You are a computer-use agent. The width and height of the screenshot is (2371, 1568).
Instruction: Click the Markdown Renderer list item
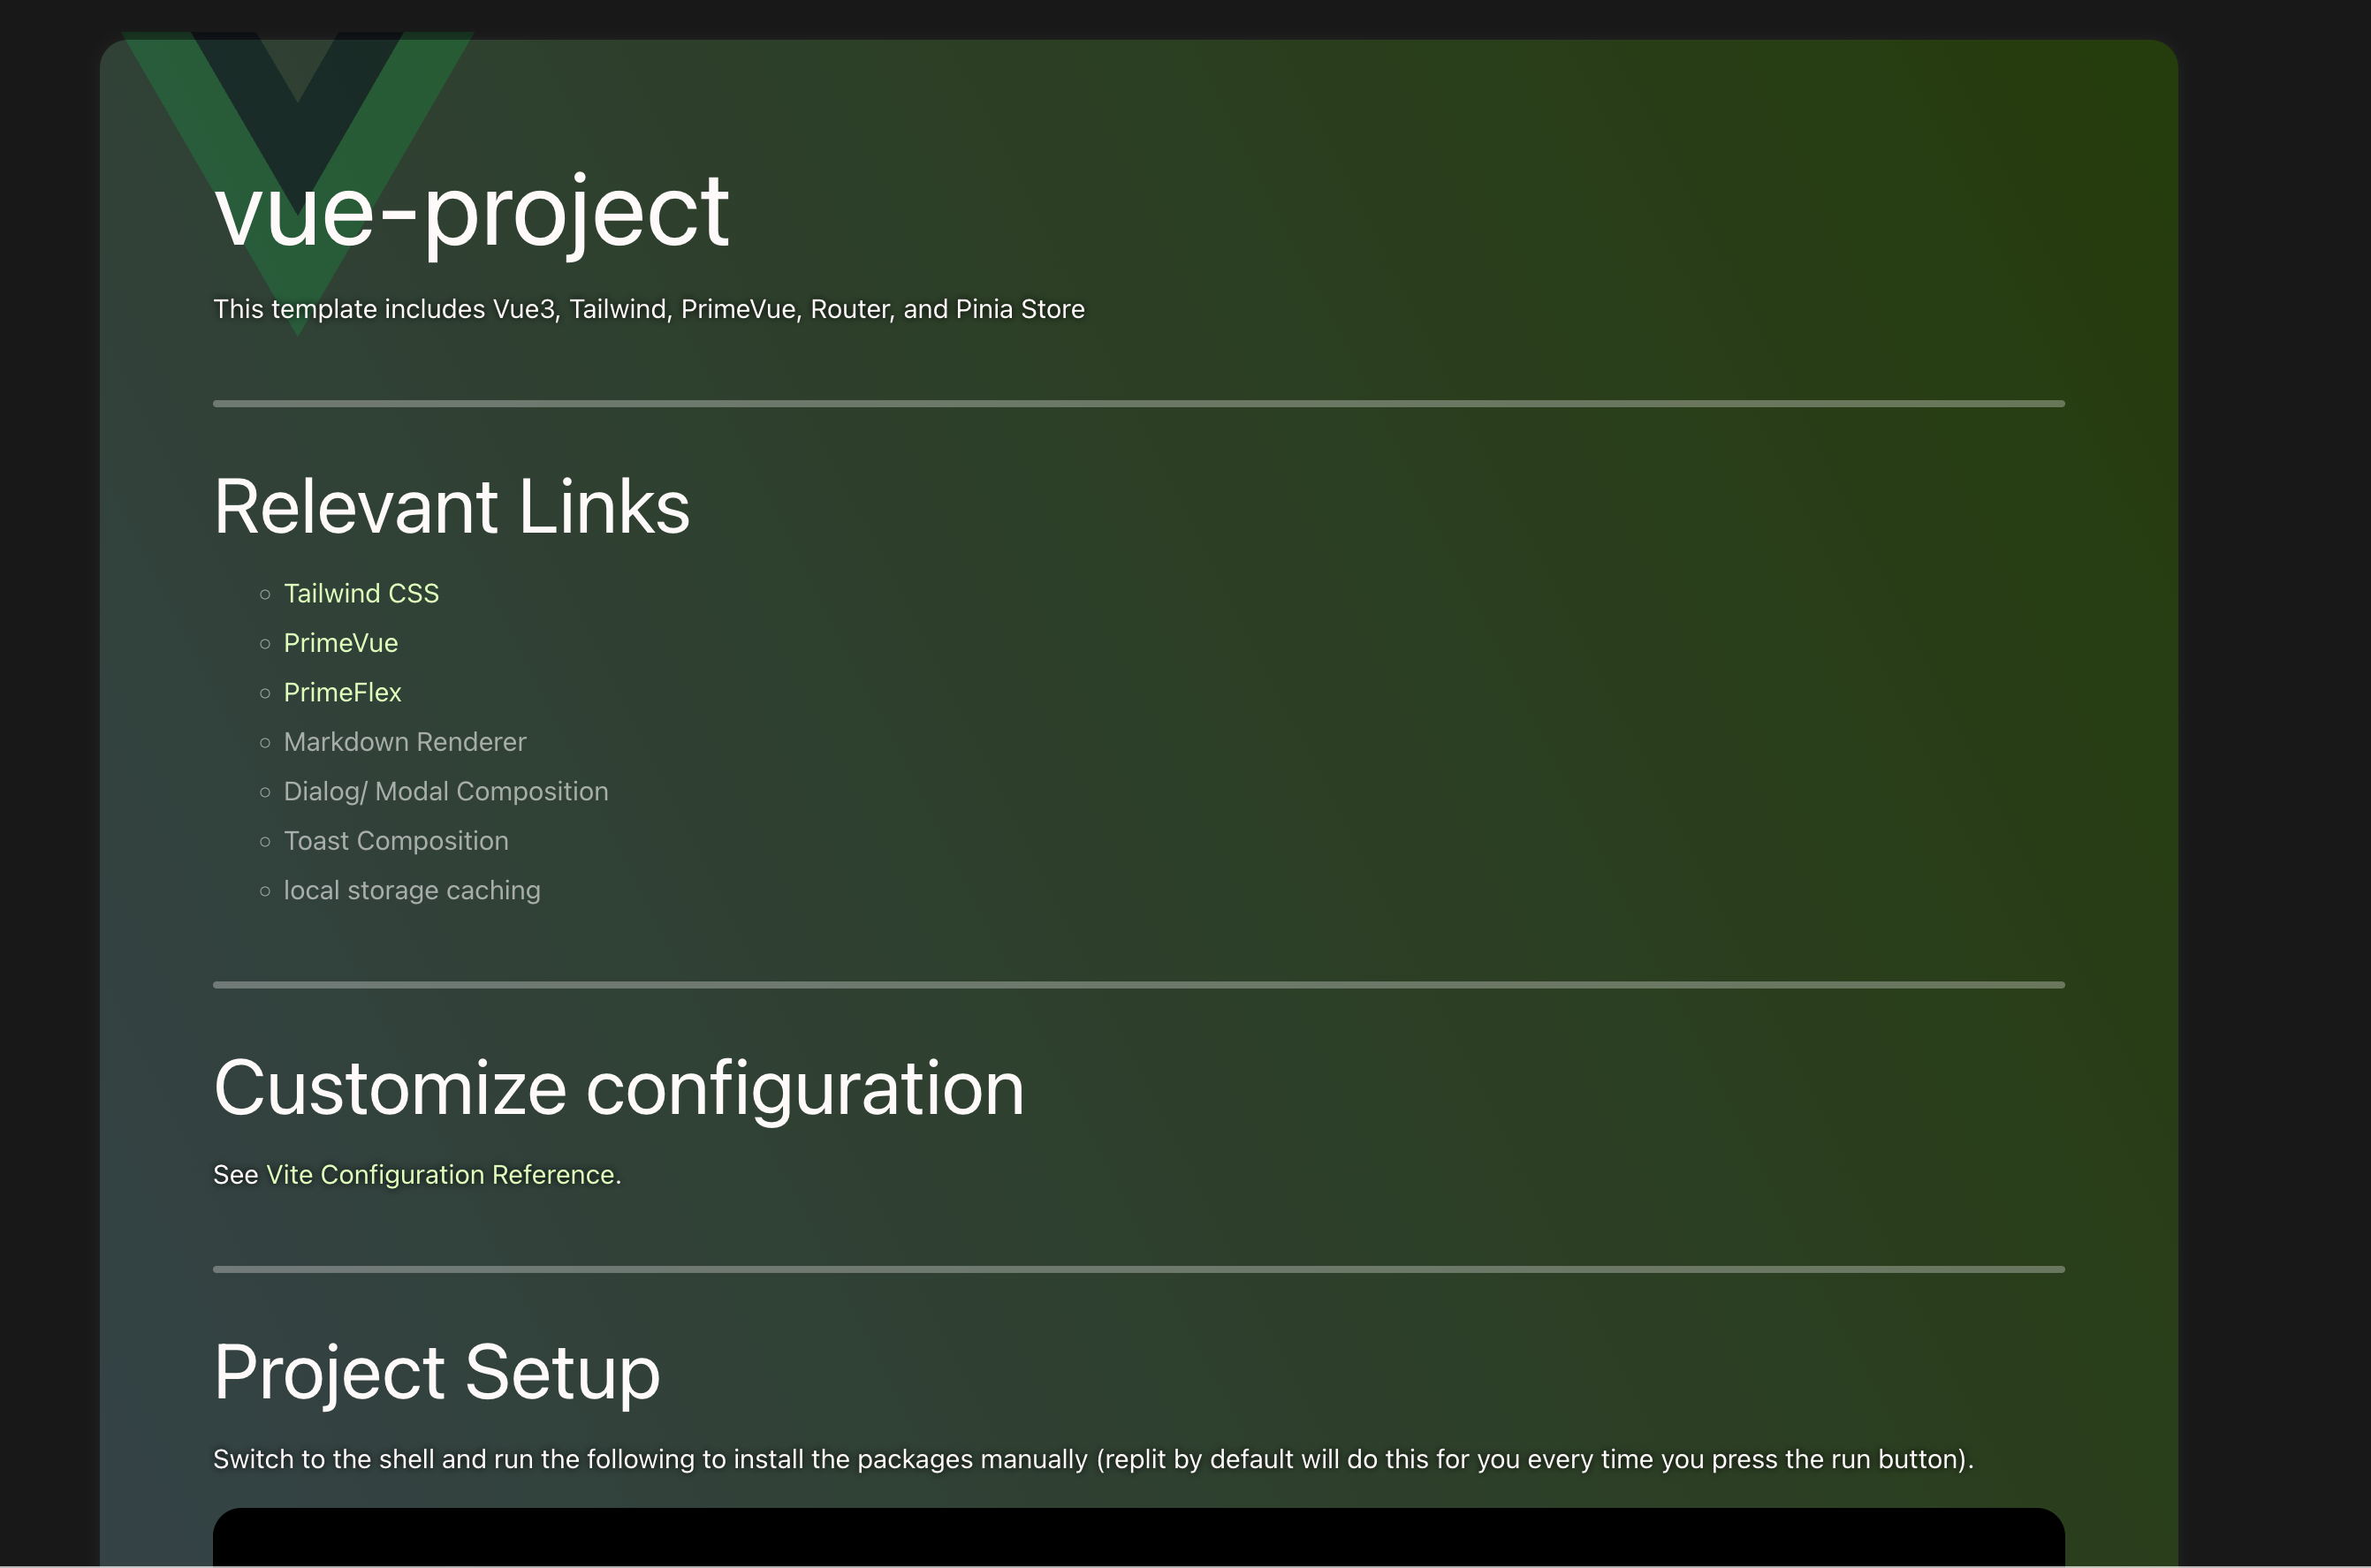point(404,742)
